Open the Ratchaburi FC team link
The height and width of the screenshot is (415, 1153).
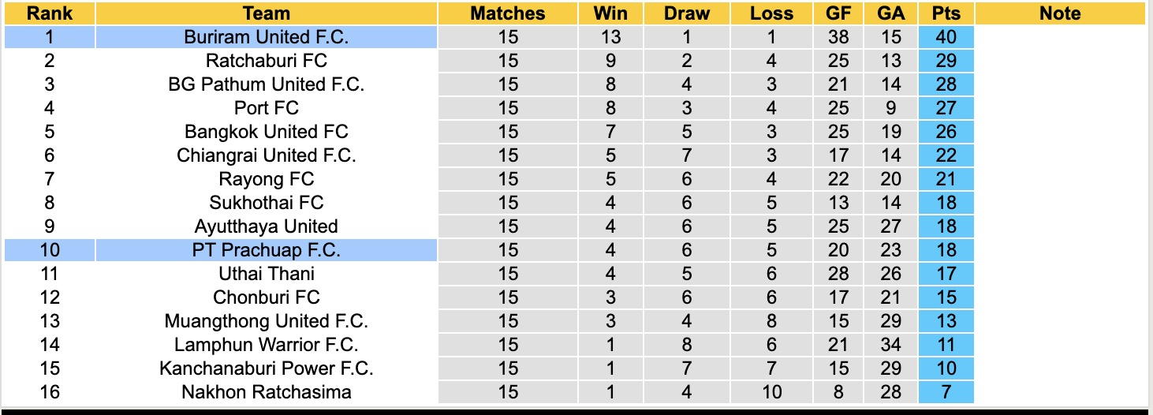click(x=266, y=61)
